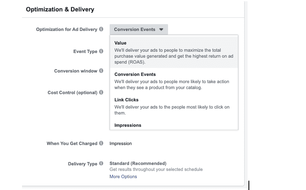Click the Conversion window label
Viewport: 306px width, 190px height.
click(75, 71)
